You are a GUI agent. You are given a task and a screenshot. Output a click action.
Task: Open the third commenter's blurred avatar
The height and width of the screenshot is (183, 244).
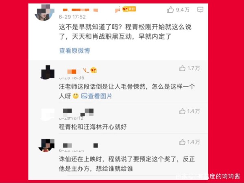(47, 115)
